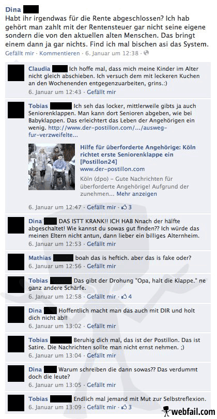Screen dimensions: 217x419
Task: Click the www.der-postillon.com domain link
Action: (x=112, y=169)
